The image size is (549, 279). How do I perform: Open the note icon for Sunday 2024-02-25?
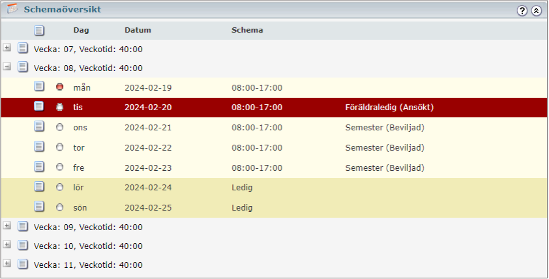point(39,207)
